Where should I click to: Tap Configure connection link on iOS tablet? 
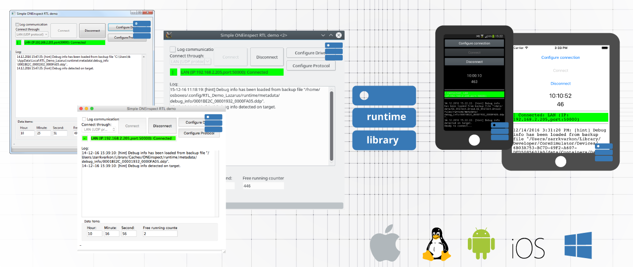[x=561, y=57]
